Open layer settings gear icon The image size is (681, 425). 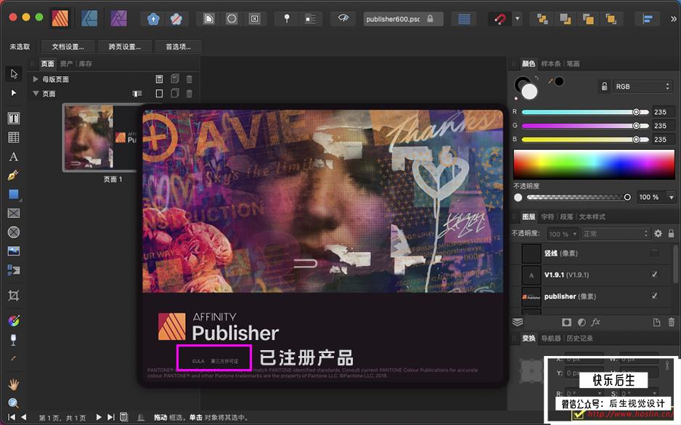[x=658, y=233]
